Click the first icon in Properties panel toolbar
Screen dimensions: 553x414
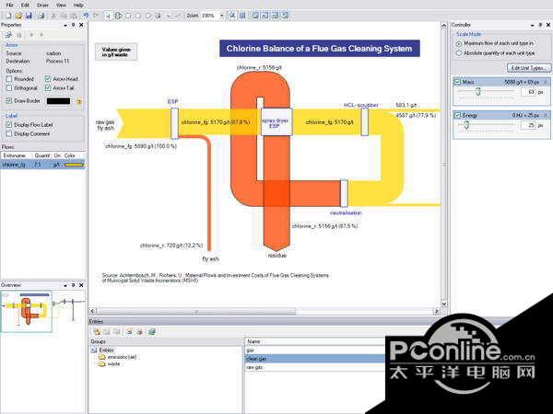point(8,35)
